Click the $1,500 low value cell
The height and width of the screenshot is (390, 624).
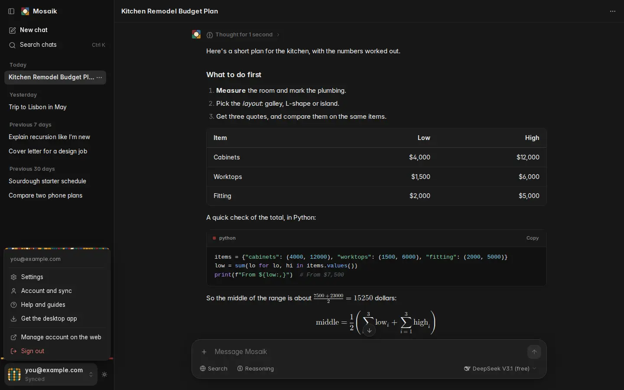(x=421, y=177)
